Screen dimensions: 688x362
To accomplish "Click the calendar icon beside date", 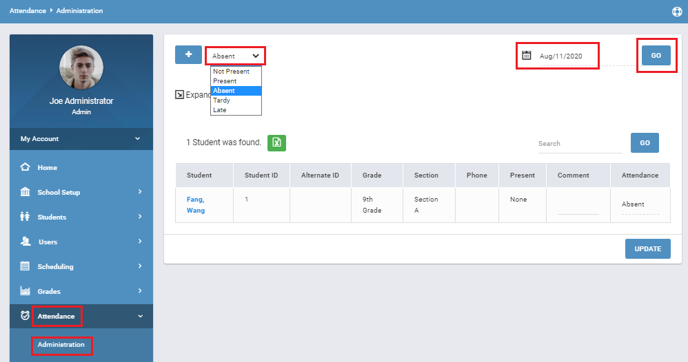I will pos(527,55).
